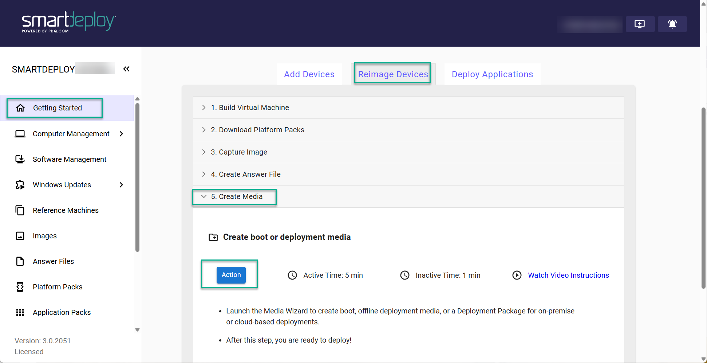707x363 pixels.
Task: Click the blurred account name in header
Action: click(x=590, y=24)
